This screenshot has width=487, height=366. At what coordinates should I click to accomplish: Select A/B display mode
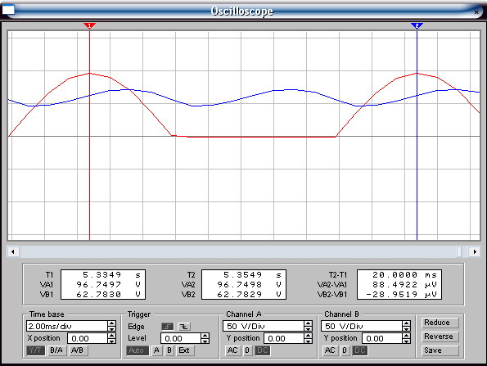tap(78, 350)
